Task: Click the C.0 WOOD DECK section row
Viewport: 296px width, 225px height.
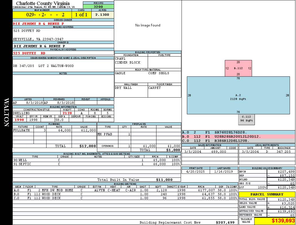Action: (125, 198)
